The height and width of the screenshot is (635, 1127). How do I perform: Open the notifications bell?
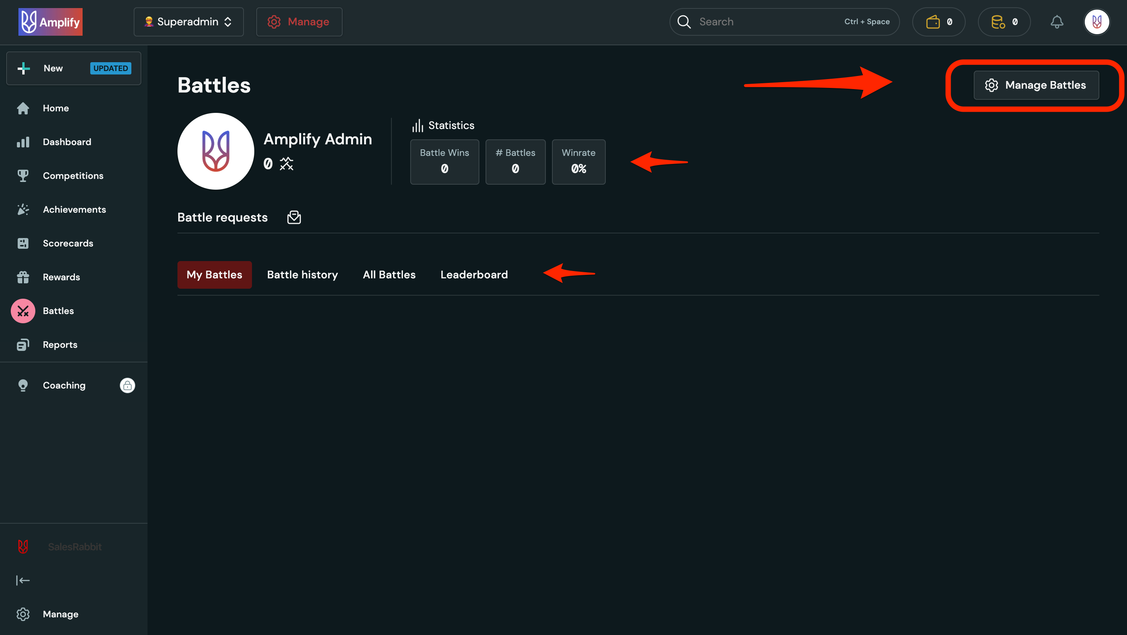pos(1057,21)
